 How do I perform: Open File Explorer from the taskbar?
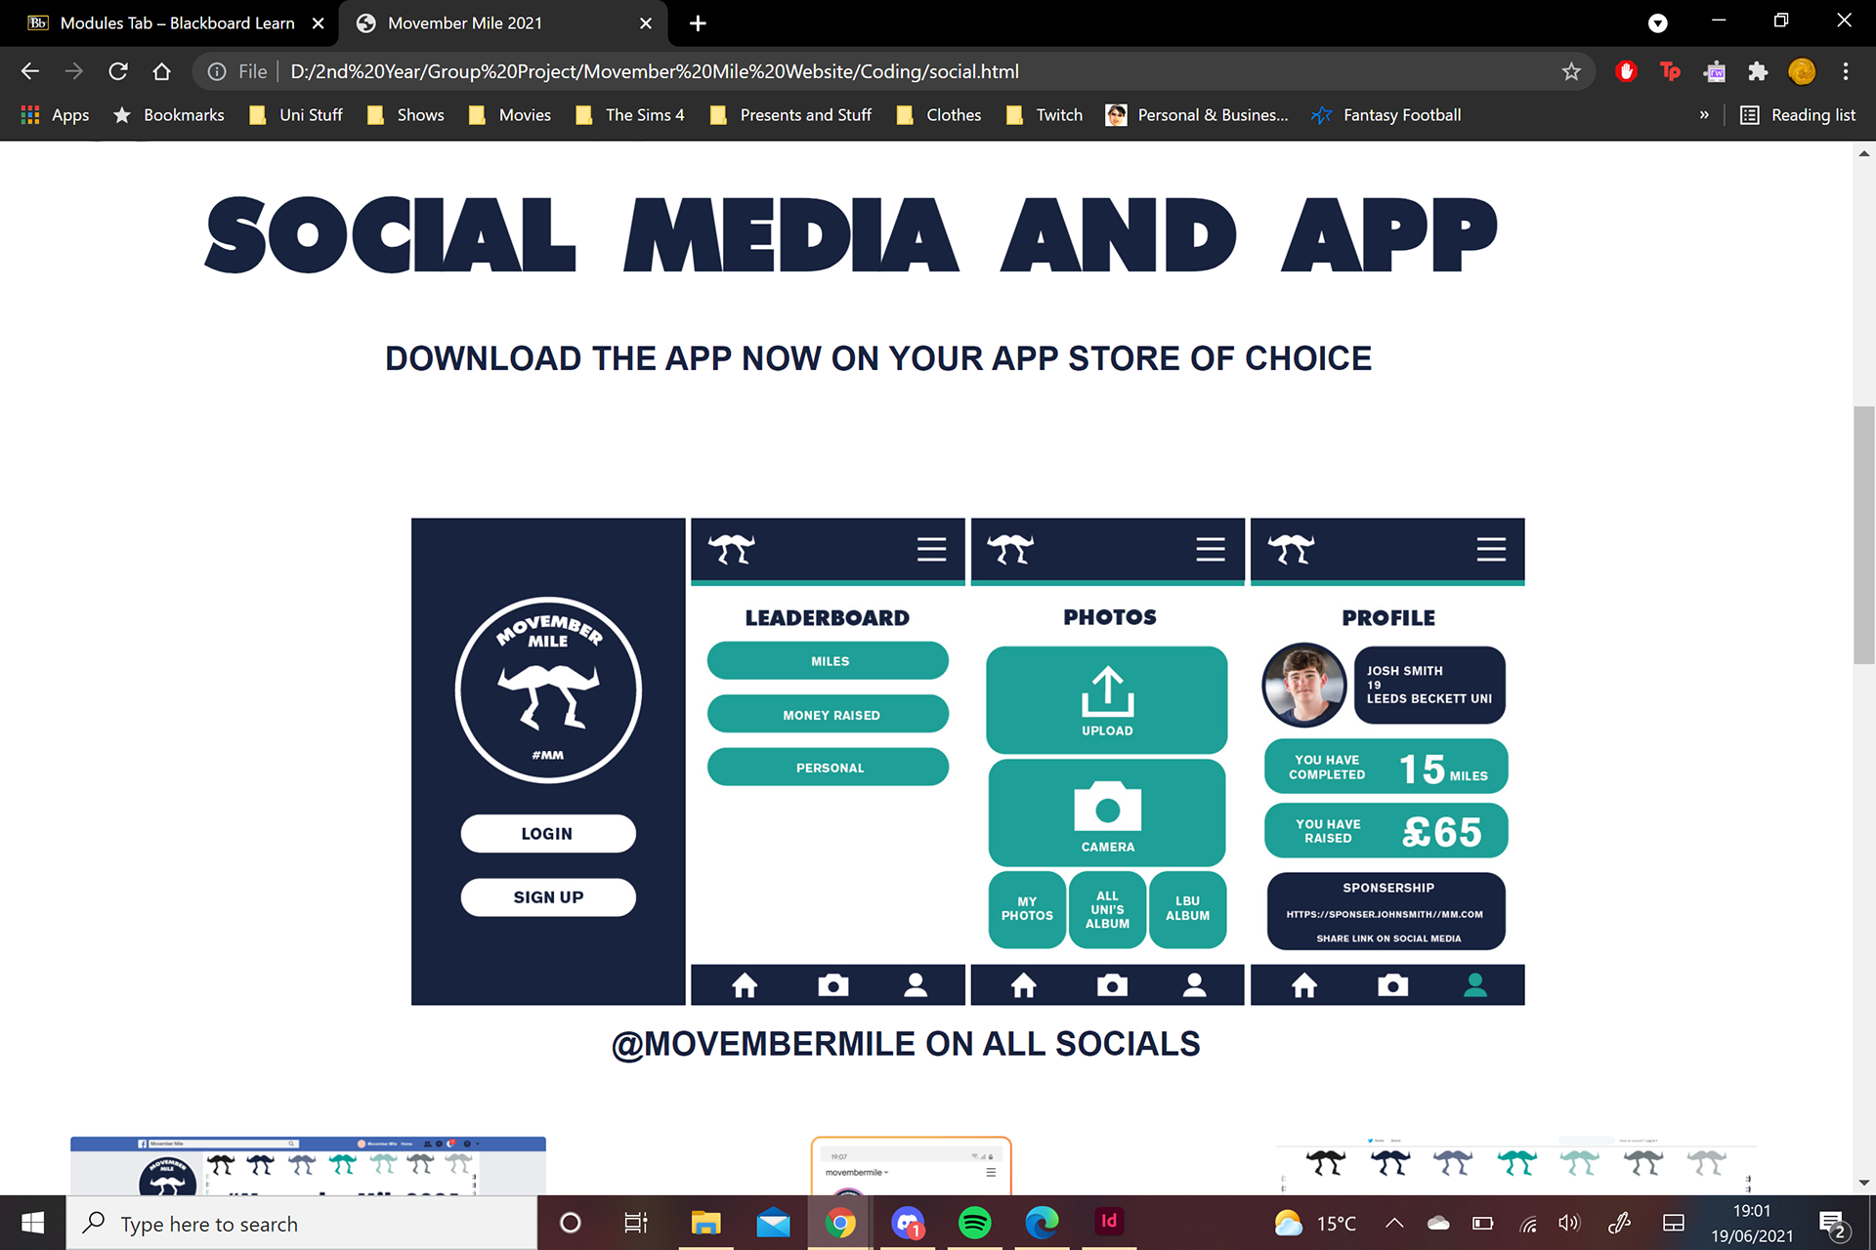[705, 1223]
